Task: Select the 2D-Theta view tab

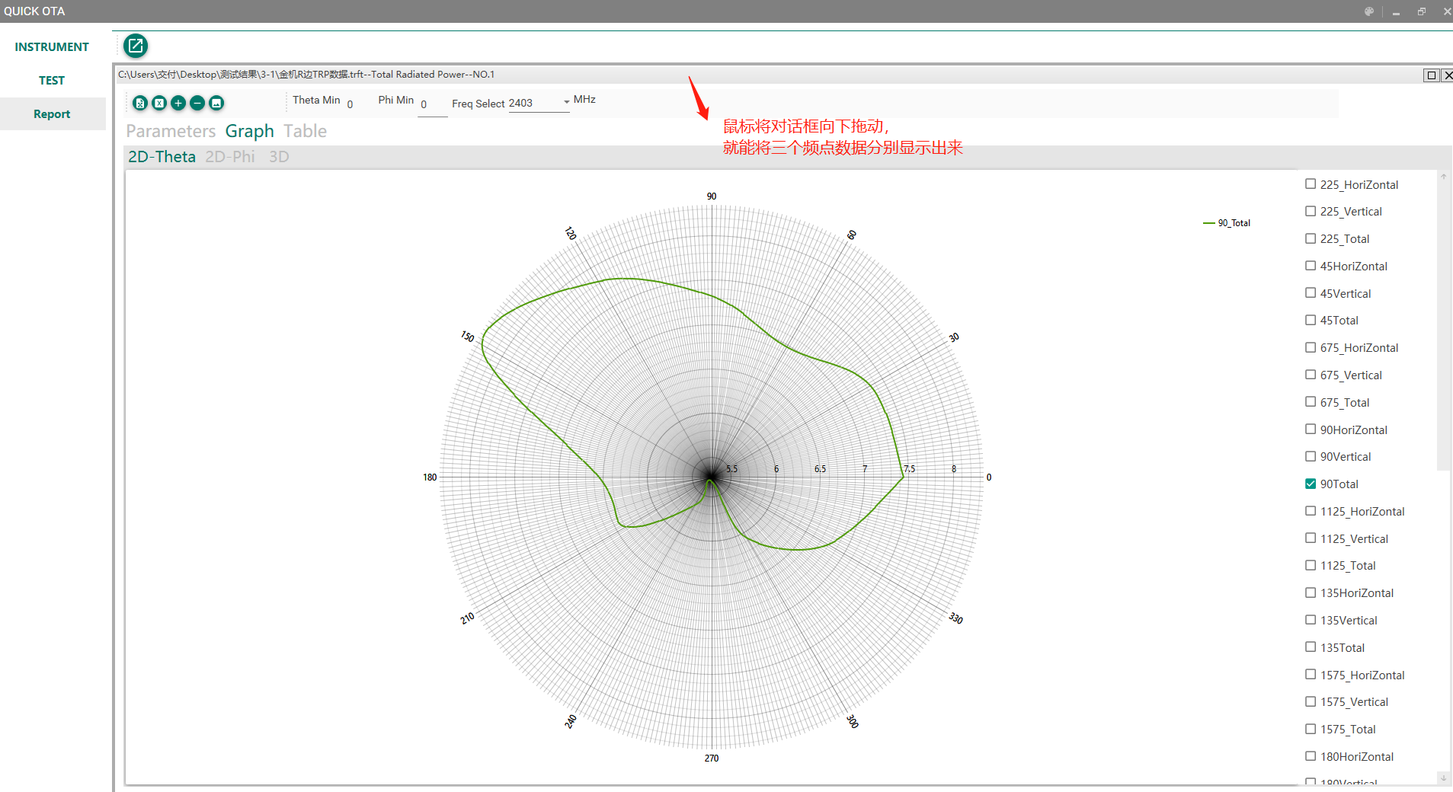Action: point(162,157)
